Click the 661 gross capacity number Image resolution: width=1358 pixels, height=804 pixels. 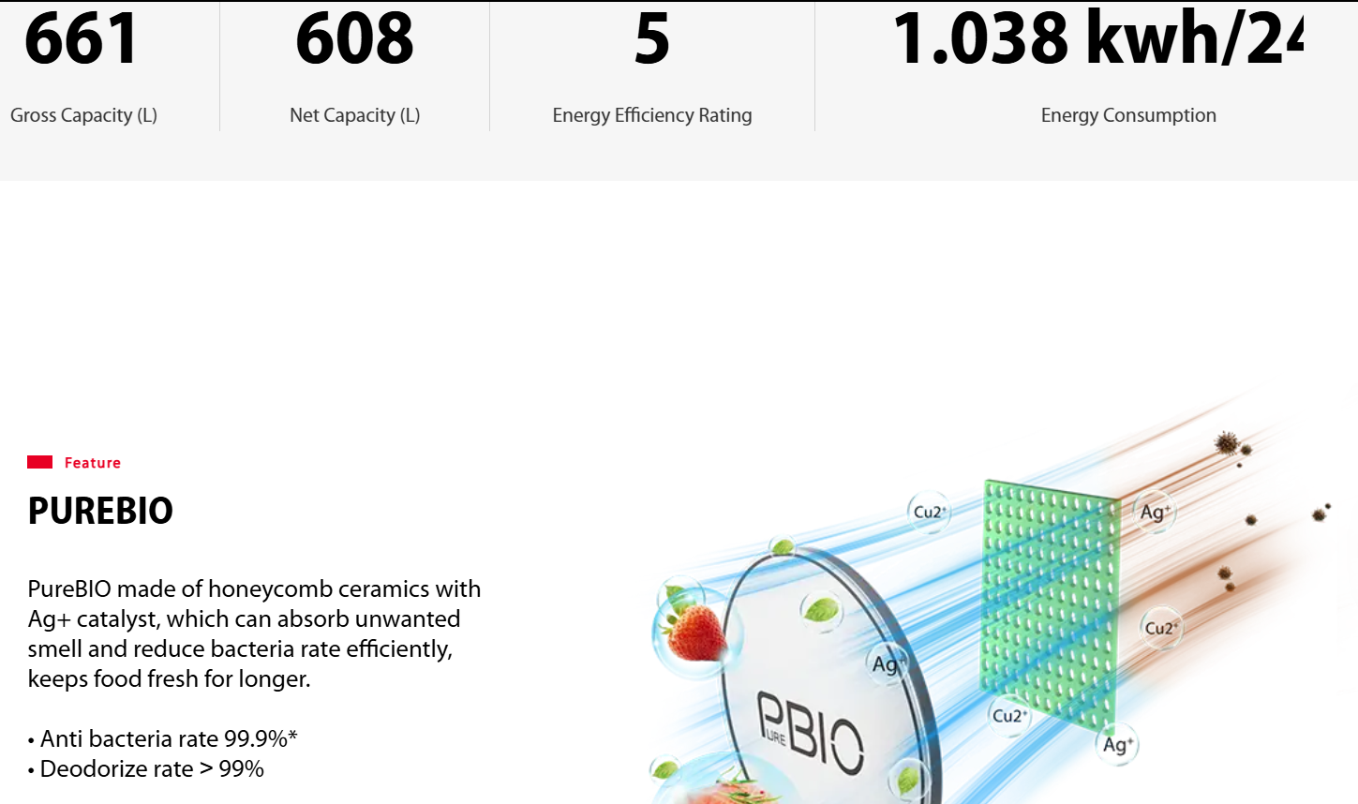pos(82,39)
